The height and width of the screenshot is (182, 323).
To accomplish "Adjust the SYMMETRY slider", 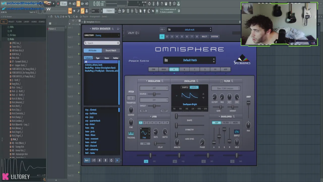I will tap(176, 125).
